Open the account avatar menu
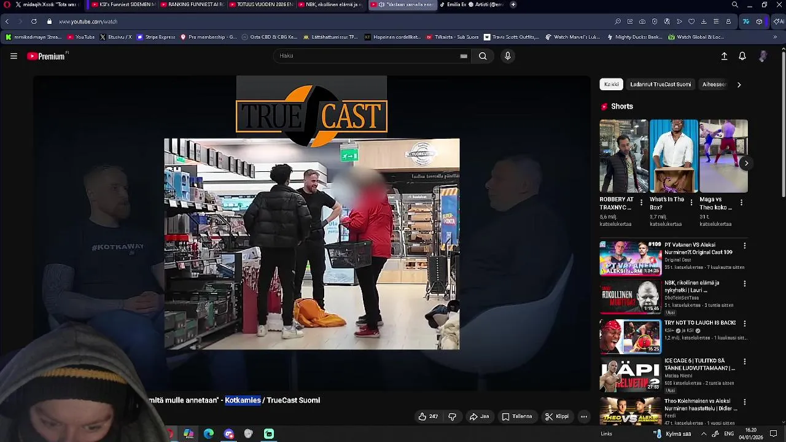 click(x=763, y=56)
